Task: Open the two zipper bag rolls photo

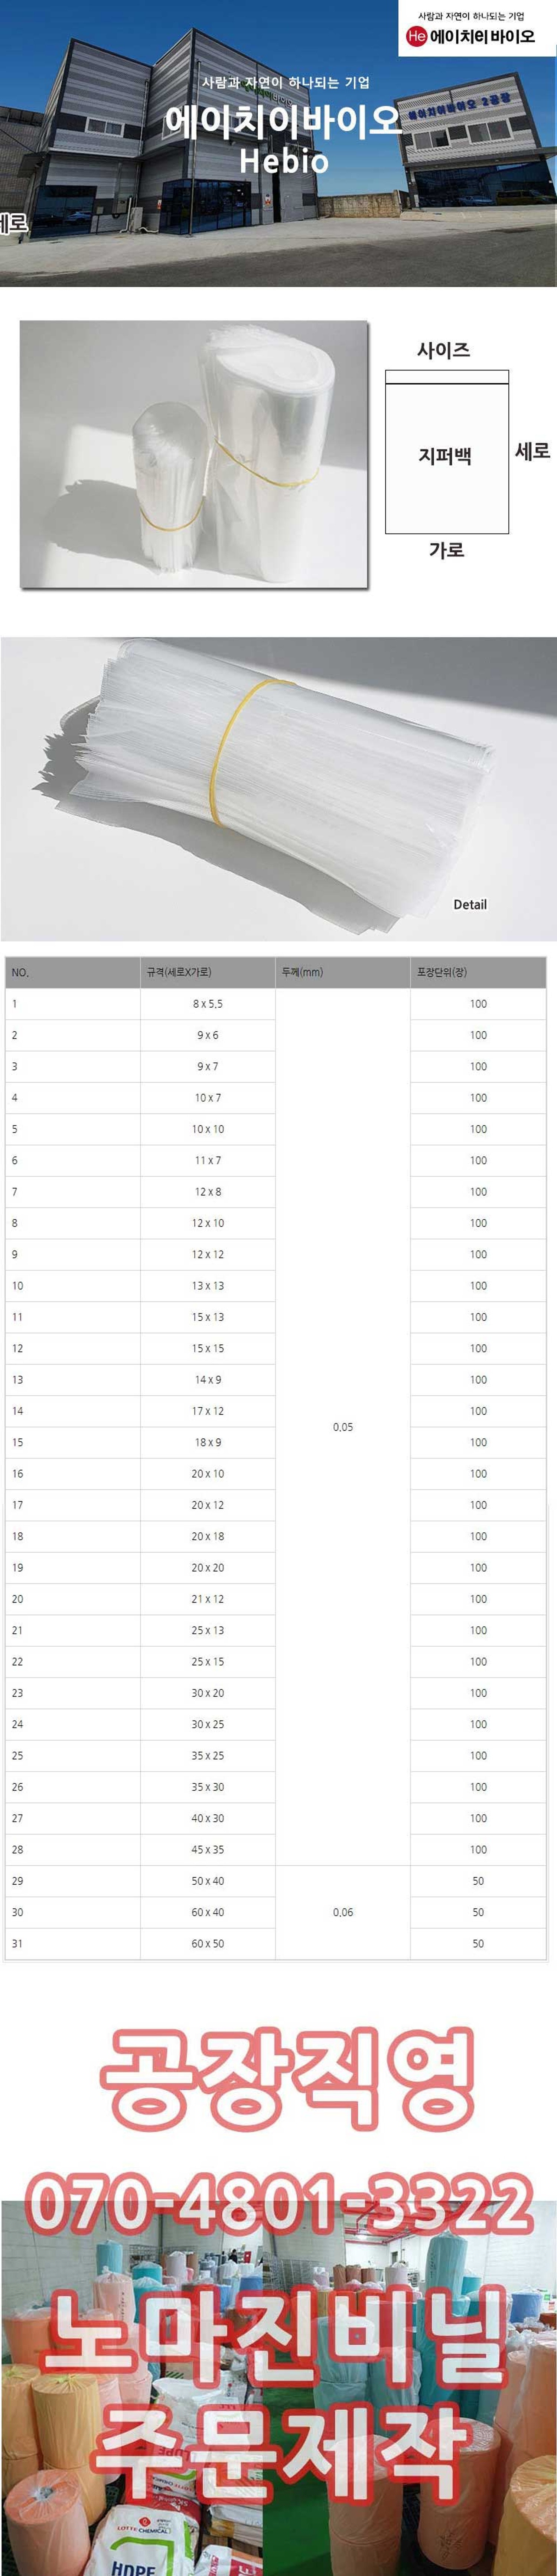Action: click(194, 454)
